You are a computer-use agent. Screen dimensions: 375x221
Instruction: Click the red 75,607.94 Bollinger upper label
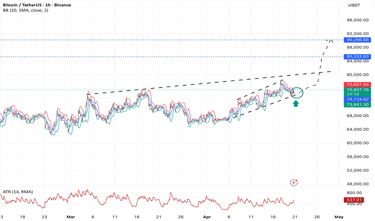[x=357, y=85]
